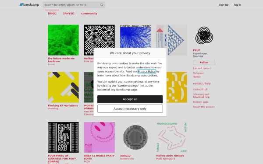The height and width of the screenshot is (164, 263).
Task: Click the Bandcamp logo
Action: 29,5
